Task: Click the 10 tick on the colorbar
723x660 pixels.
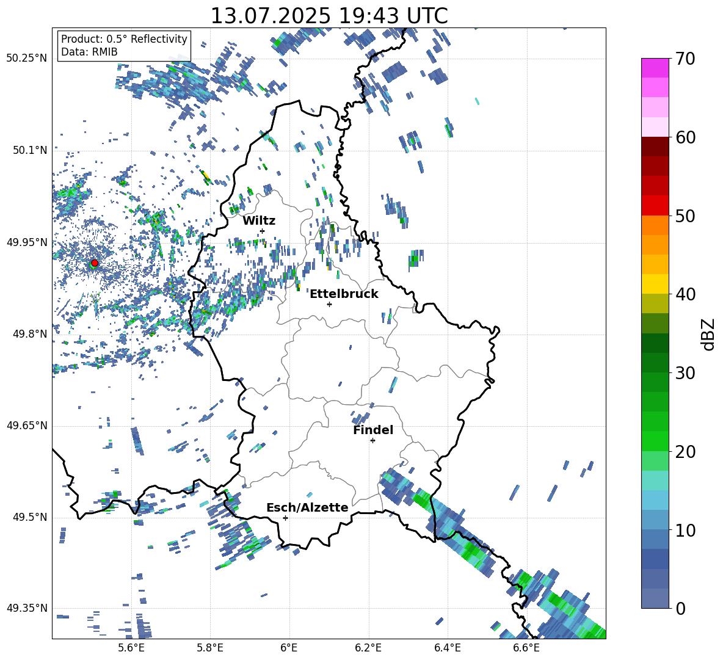Action: 685,531
